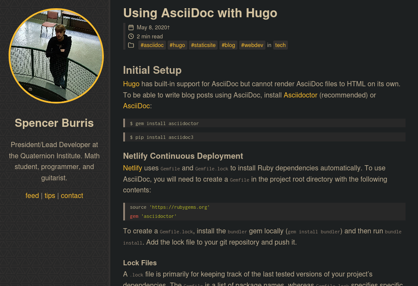Click the clock icon beside 2 min read
Viewport: 418px width, 286px height.
click(x=131, y=36)
